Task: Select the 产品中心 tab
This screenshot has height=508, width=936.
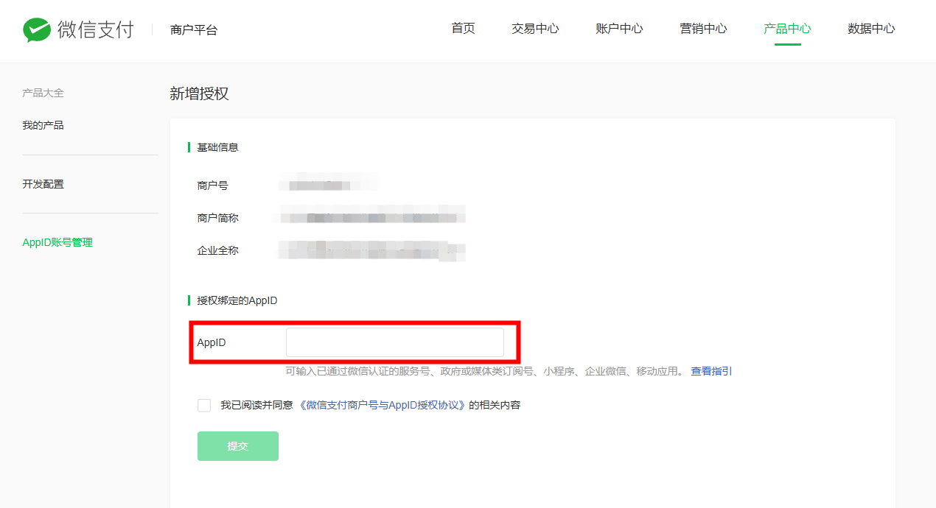Action: (788, 29)
